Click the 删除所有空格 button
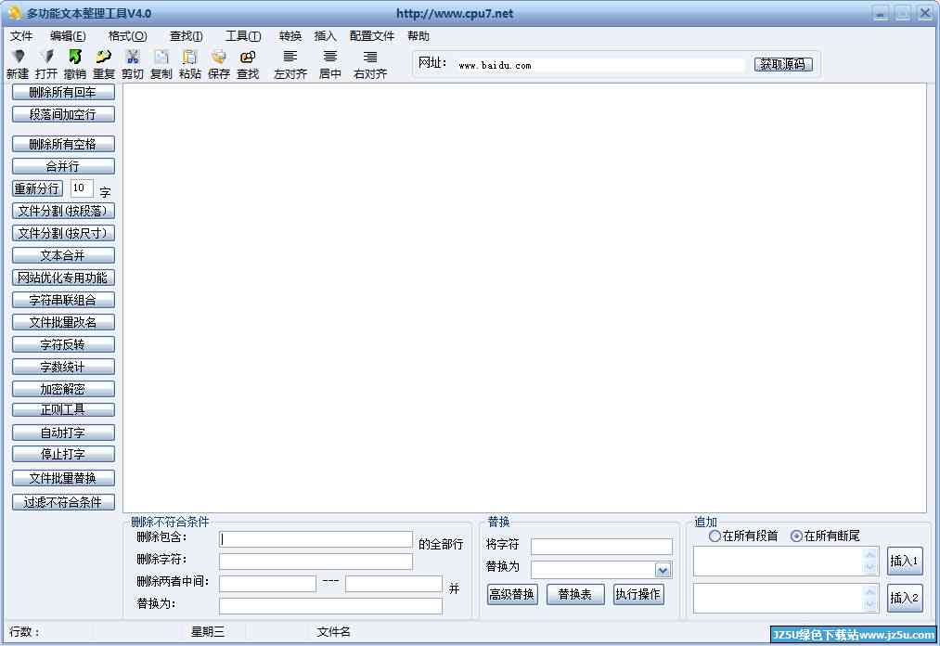 pyautogui.click(x=63, y=144)
